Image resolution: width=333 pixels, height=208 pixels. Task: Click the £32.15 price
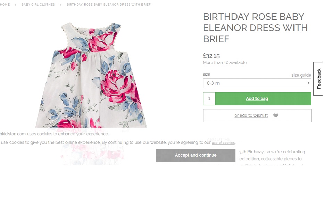[x=211, y=55]
